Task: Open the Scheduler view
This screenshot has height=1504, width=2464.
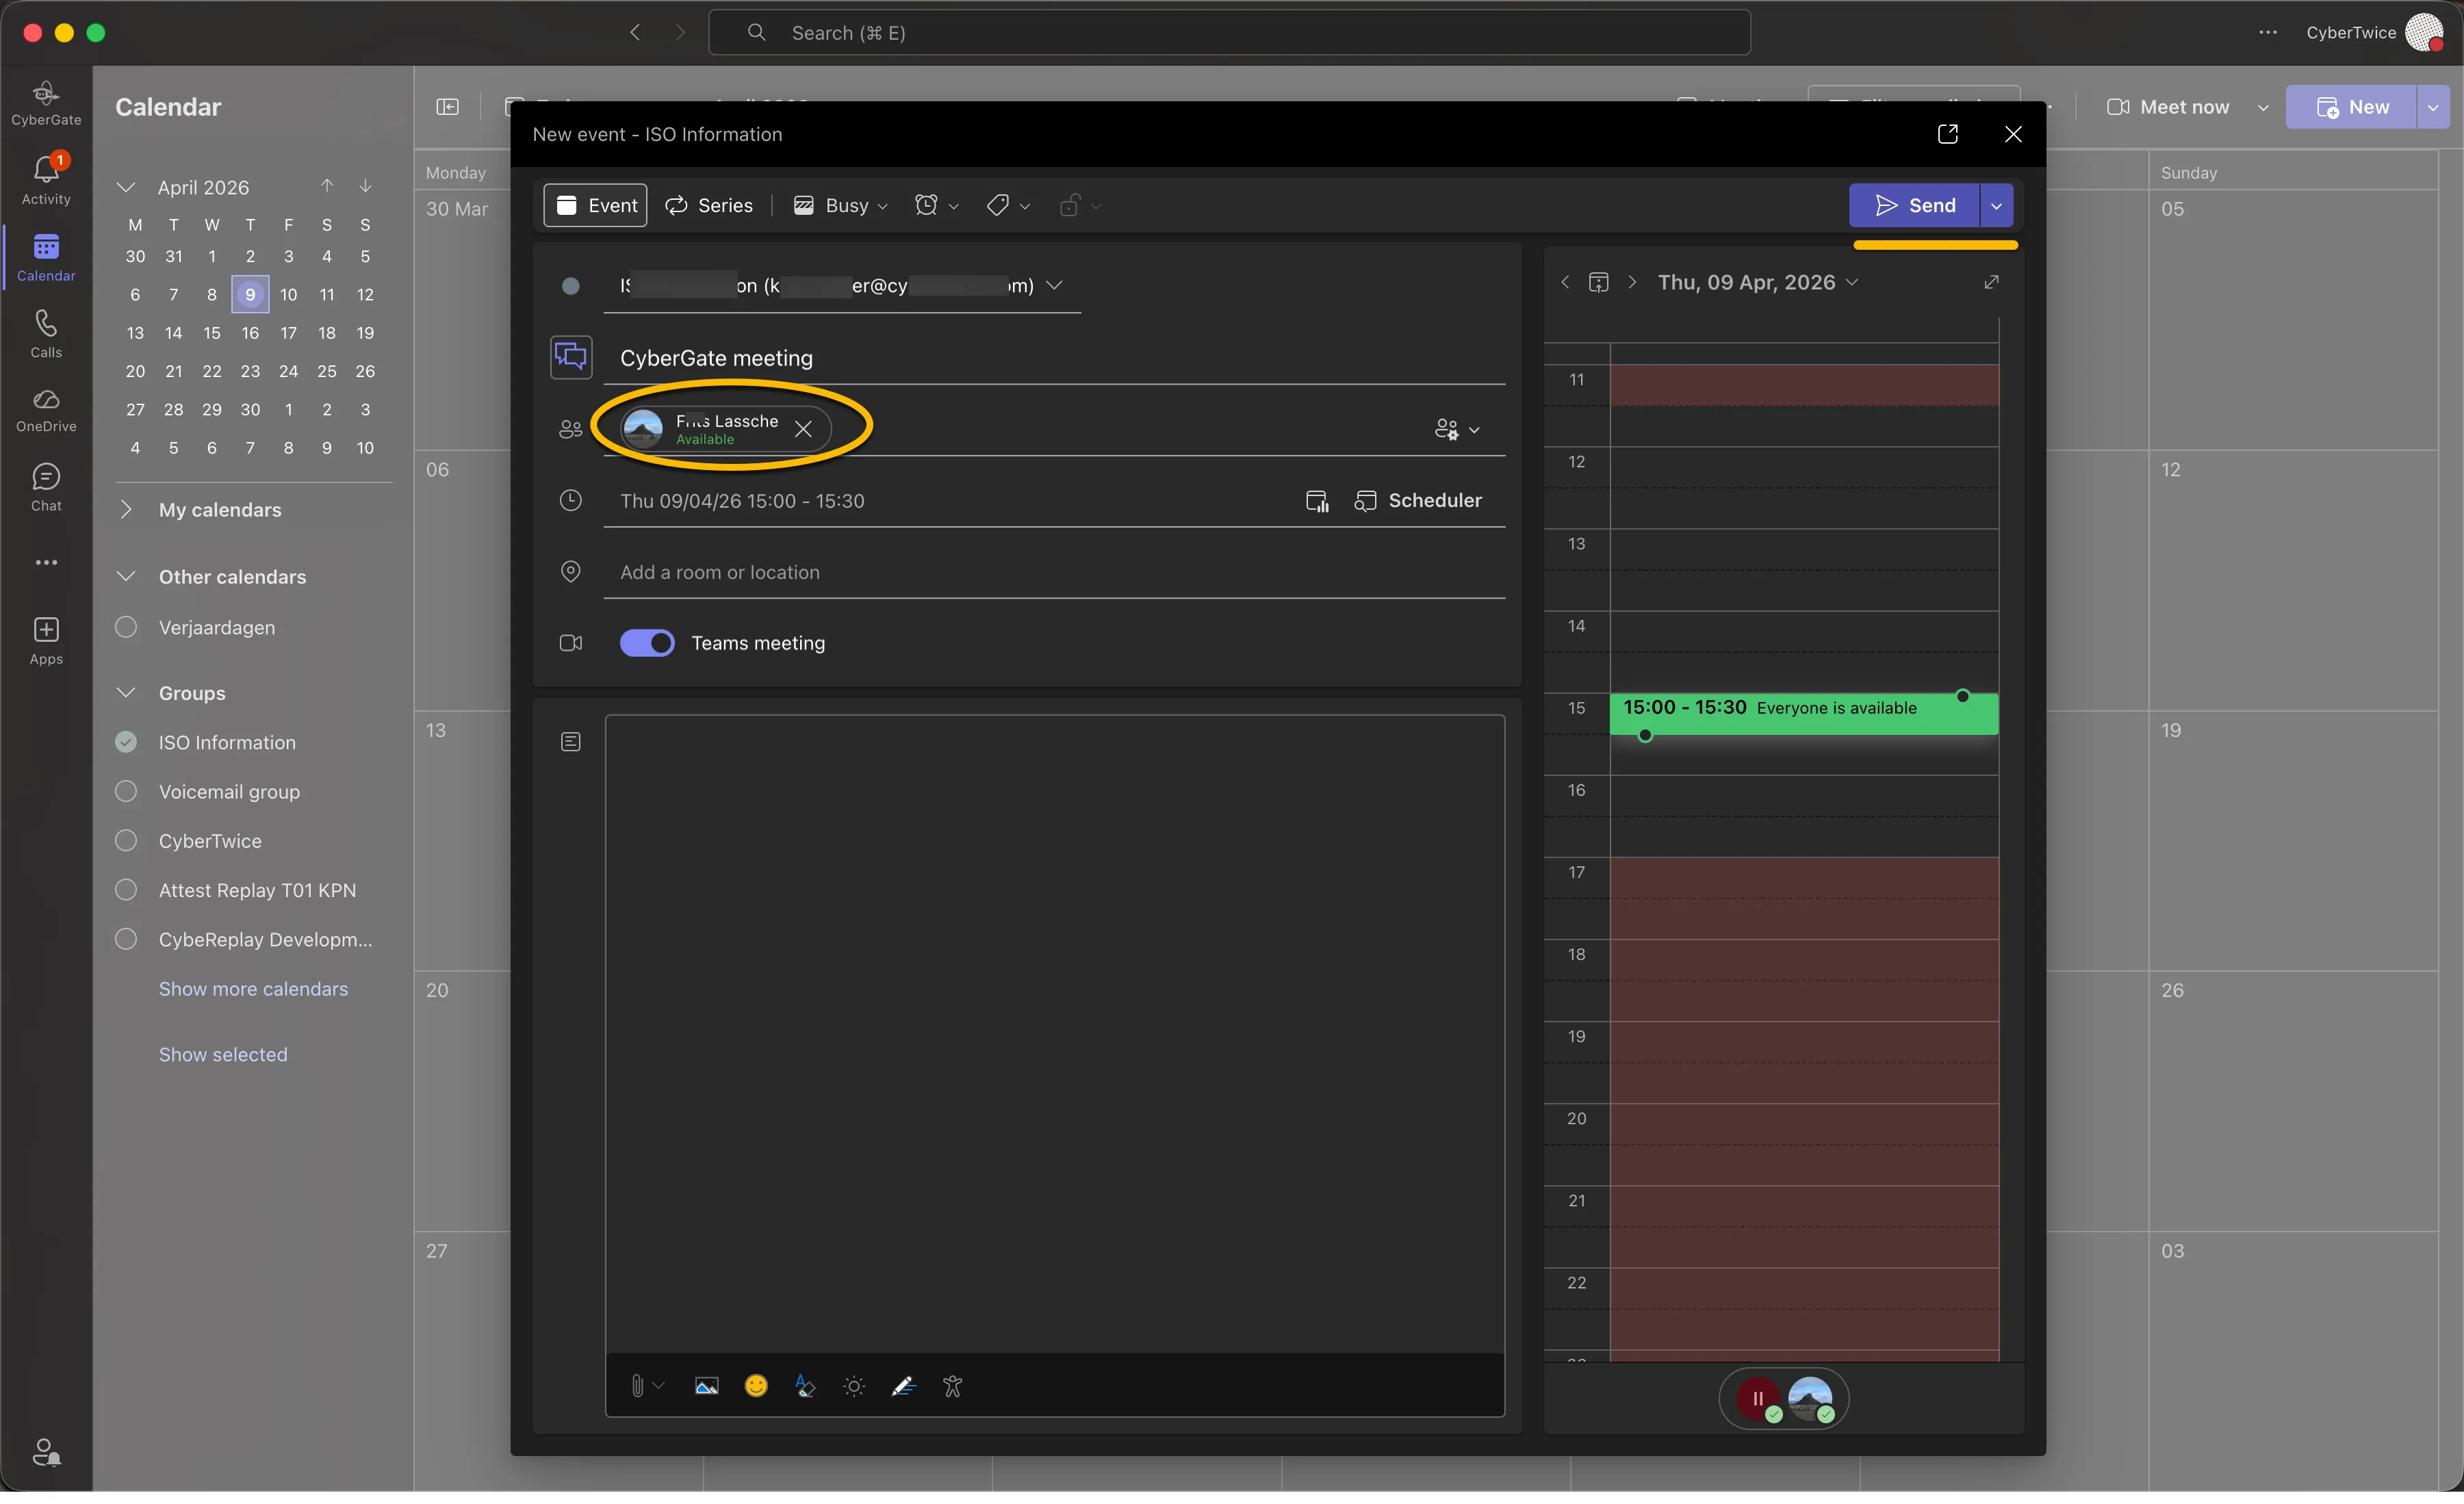Action: 1417,500
